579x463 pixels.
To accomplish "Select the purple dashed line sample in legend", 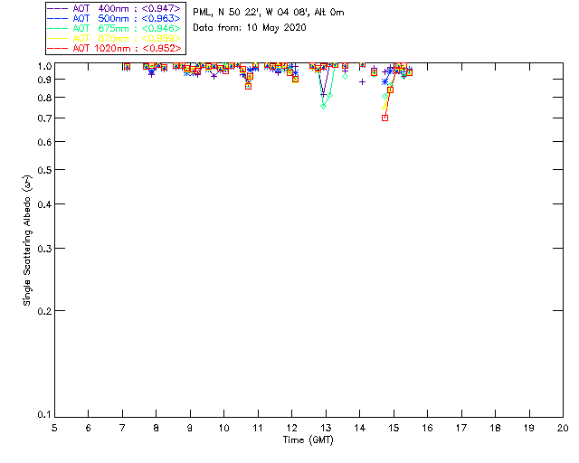I will (58, 8).
